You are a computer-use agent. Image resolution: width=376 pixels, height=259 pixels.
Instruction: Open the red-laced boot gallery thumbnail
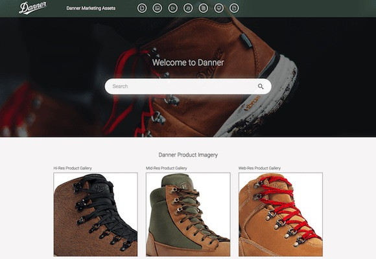281,214
